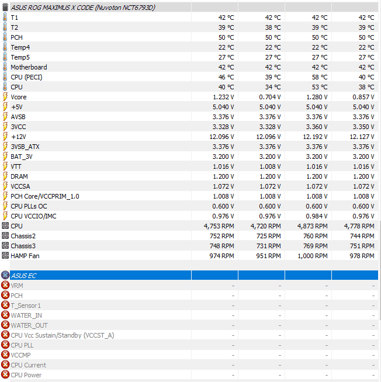Click the HAMP Fan label
This screenshot has height=382, width=381.
(x=25, y=256)
